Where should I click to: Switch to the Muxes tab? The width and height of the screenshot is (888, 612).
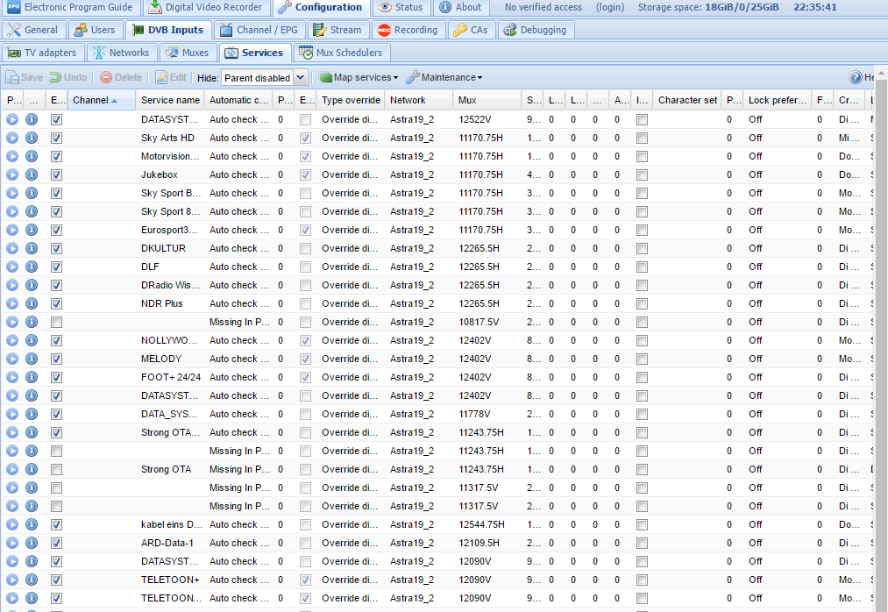[188, 52]
